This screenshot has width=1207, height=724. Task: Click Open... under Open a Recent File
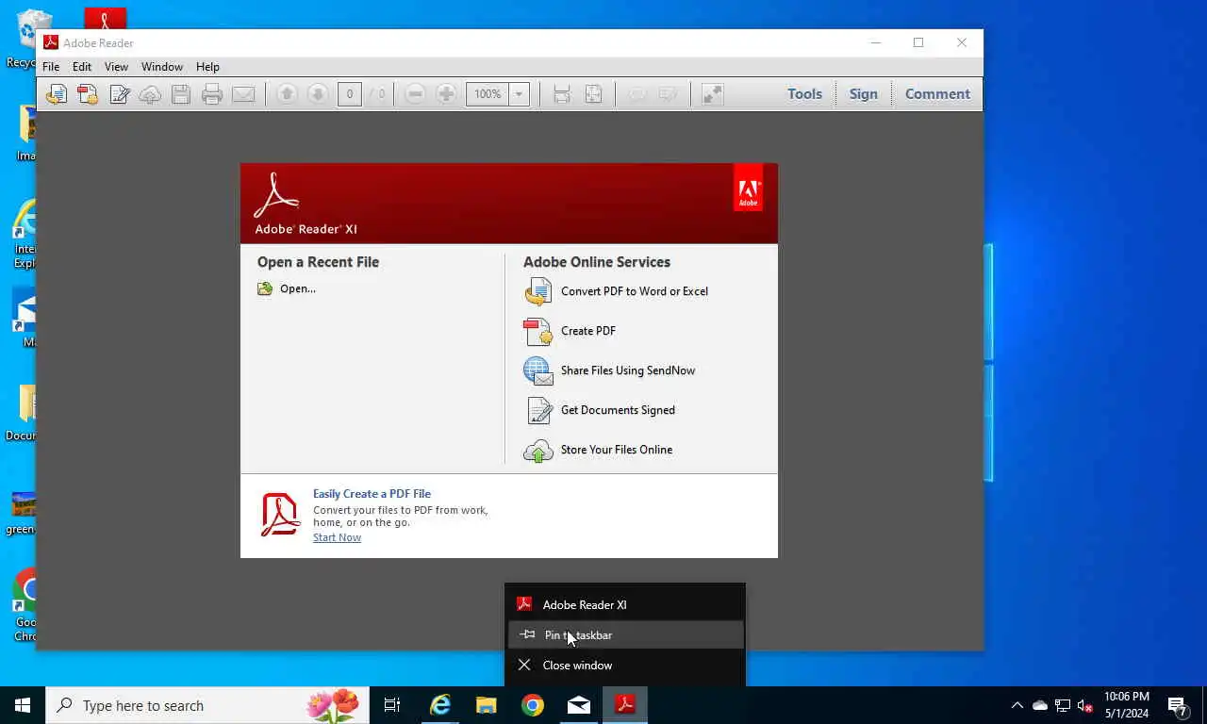click(x=298, y=288)
